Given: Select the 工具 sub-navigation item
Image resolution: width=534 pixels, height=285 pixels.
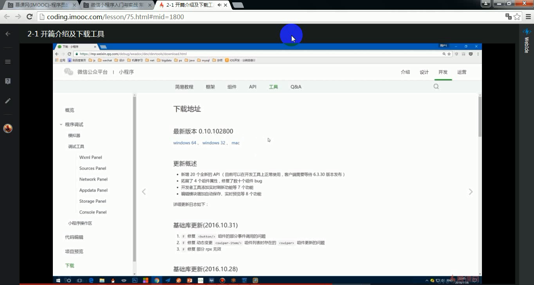Looking at the screenshot, I should [273, 87].
